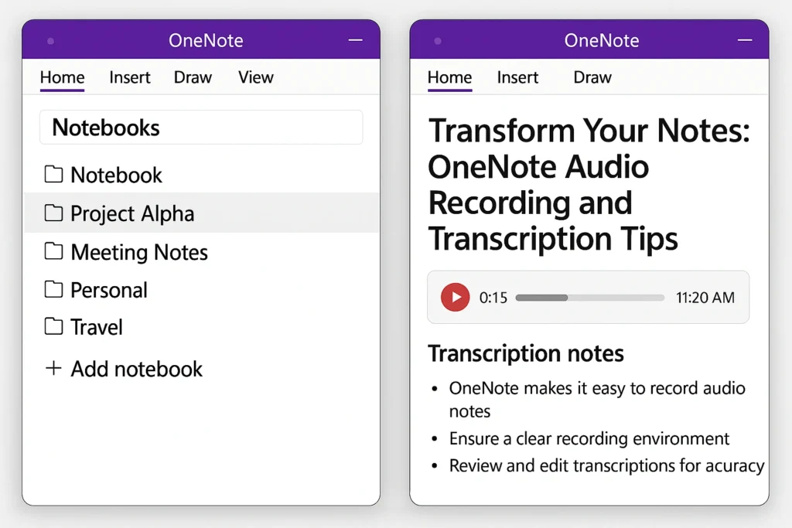Switch to Draw tab in left window
The height and width of the screenshot is (528, 792).
tap(193, 77)
